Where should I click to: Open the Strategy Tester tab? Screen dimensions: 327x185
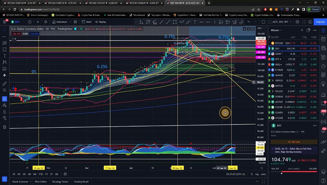(x=60, y=182)
